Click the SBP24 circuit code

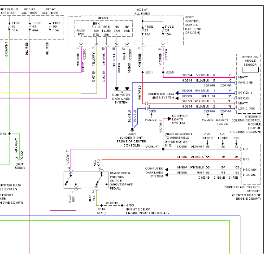click(187, 75)
